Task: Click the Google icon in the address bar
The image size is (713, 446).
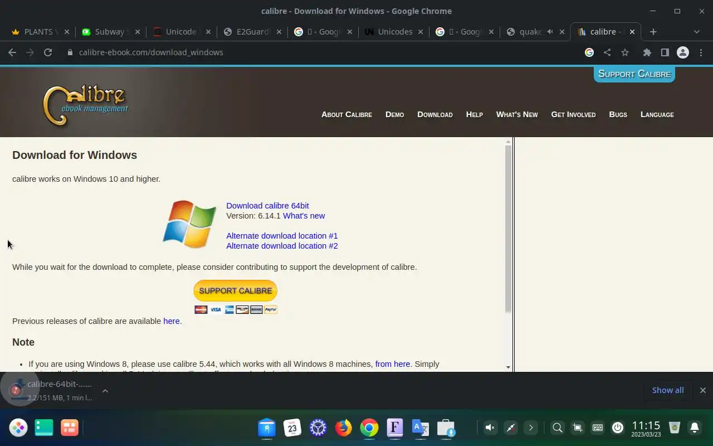Action: (x=589, y=52)
